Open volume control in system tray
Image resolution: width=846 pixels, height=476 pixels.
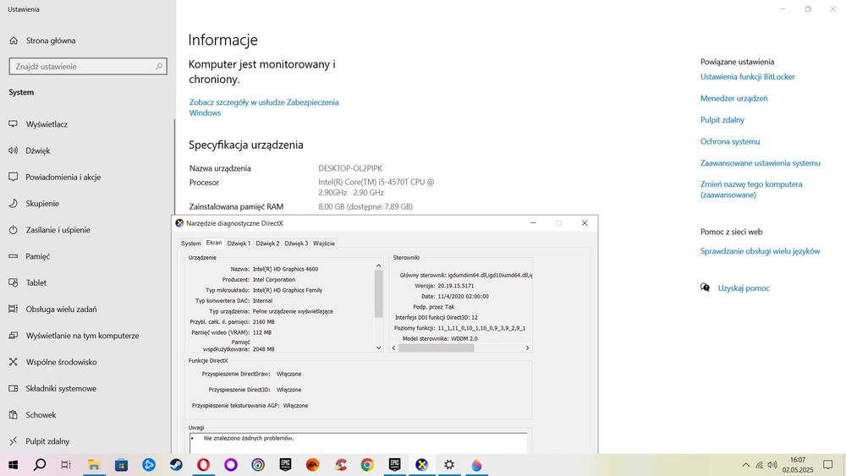pyautogui.click(x=772, y=465)
